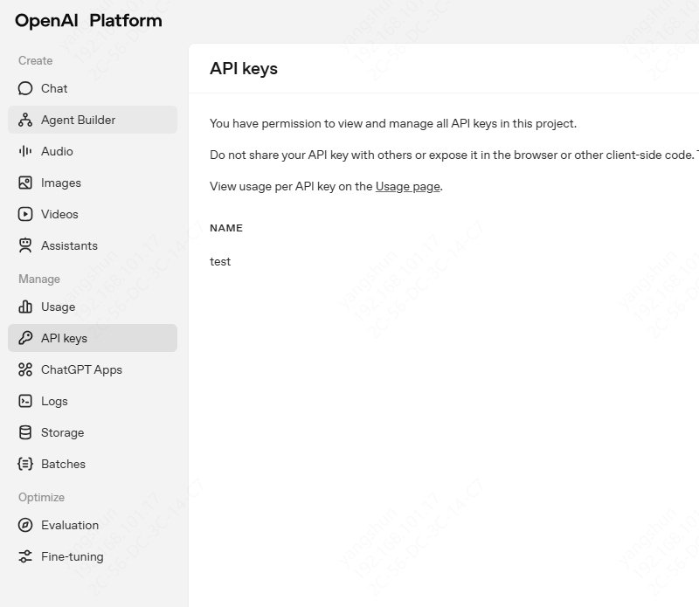
Task: Open the Usage page link
Action: [407, 186]
